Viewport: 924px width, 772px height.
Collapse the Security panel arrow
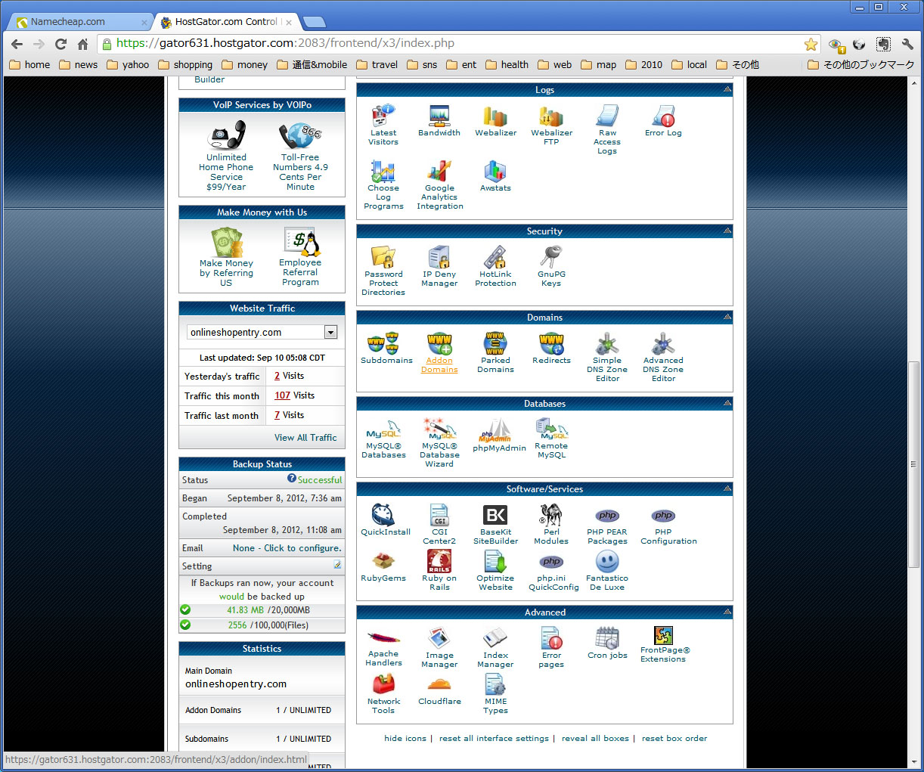(727, 231)
